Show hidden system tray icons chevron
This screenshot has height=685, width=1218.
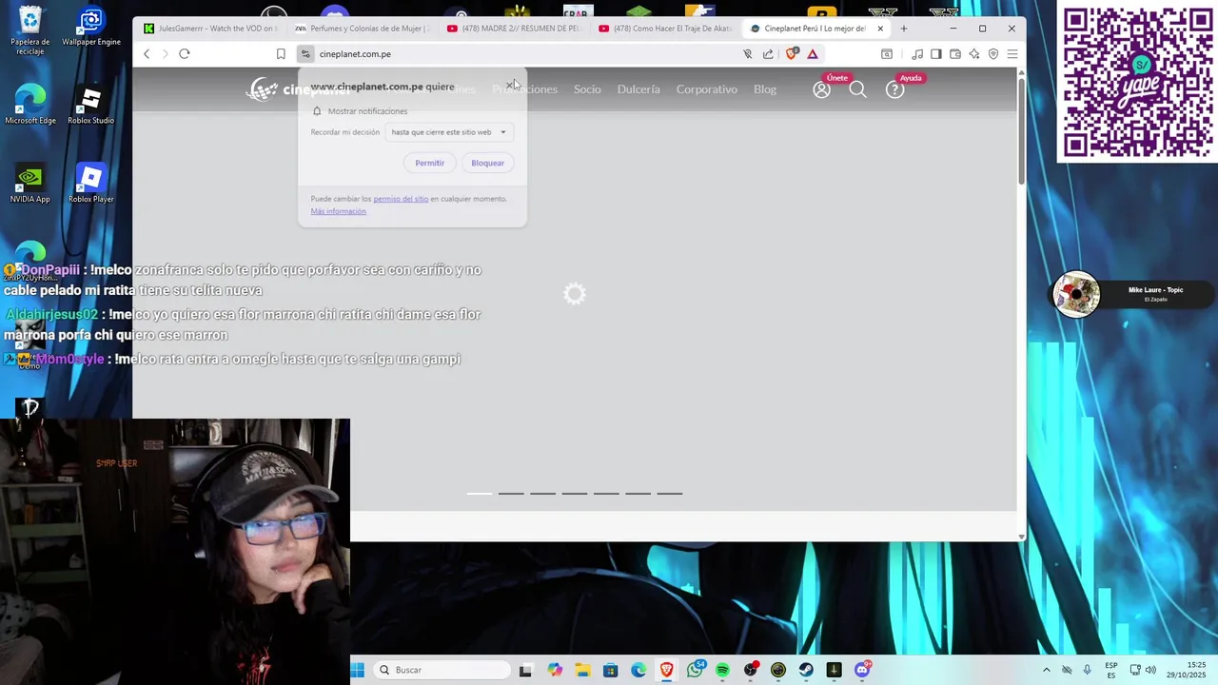(x=1047, y=670)
